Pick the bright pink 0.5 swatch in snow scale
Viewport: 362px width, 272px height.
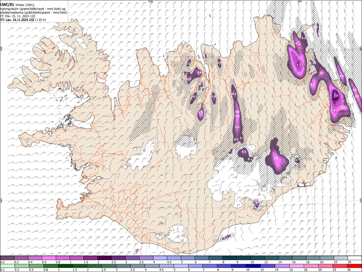coord(49,258)
